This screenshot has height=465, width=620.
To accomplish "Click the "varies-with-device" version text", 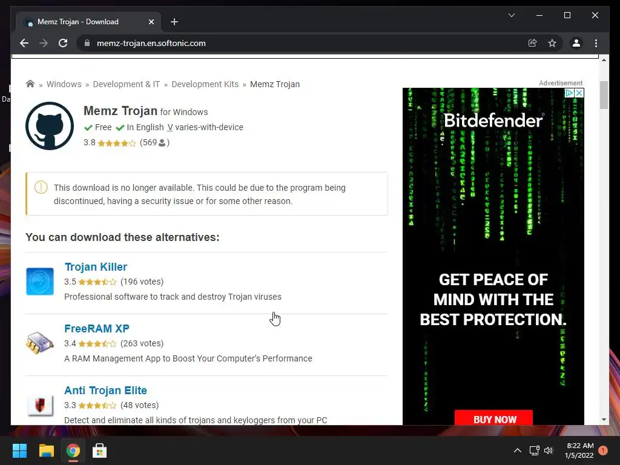I will pos(209,127).
